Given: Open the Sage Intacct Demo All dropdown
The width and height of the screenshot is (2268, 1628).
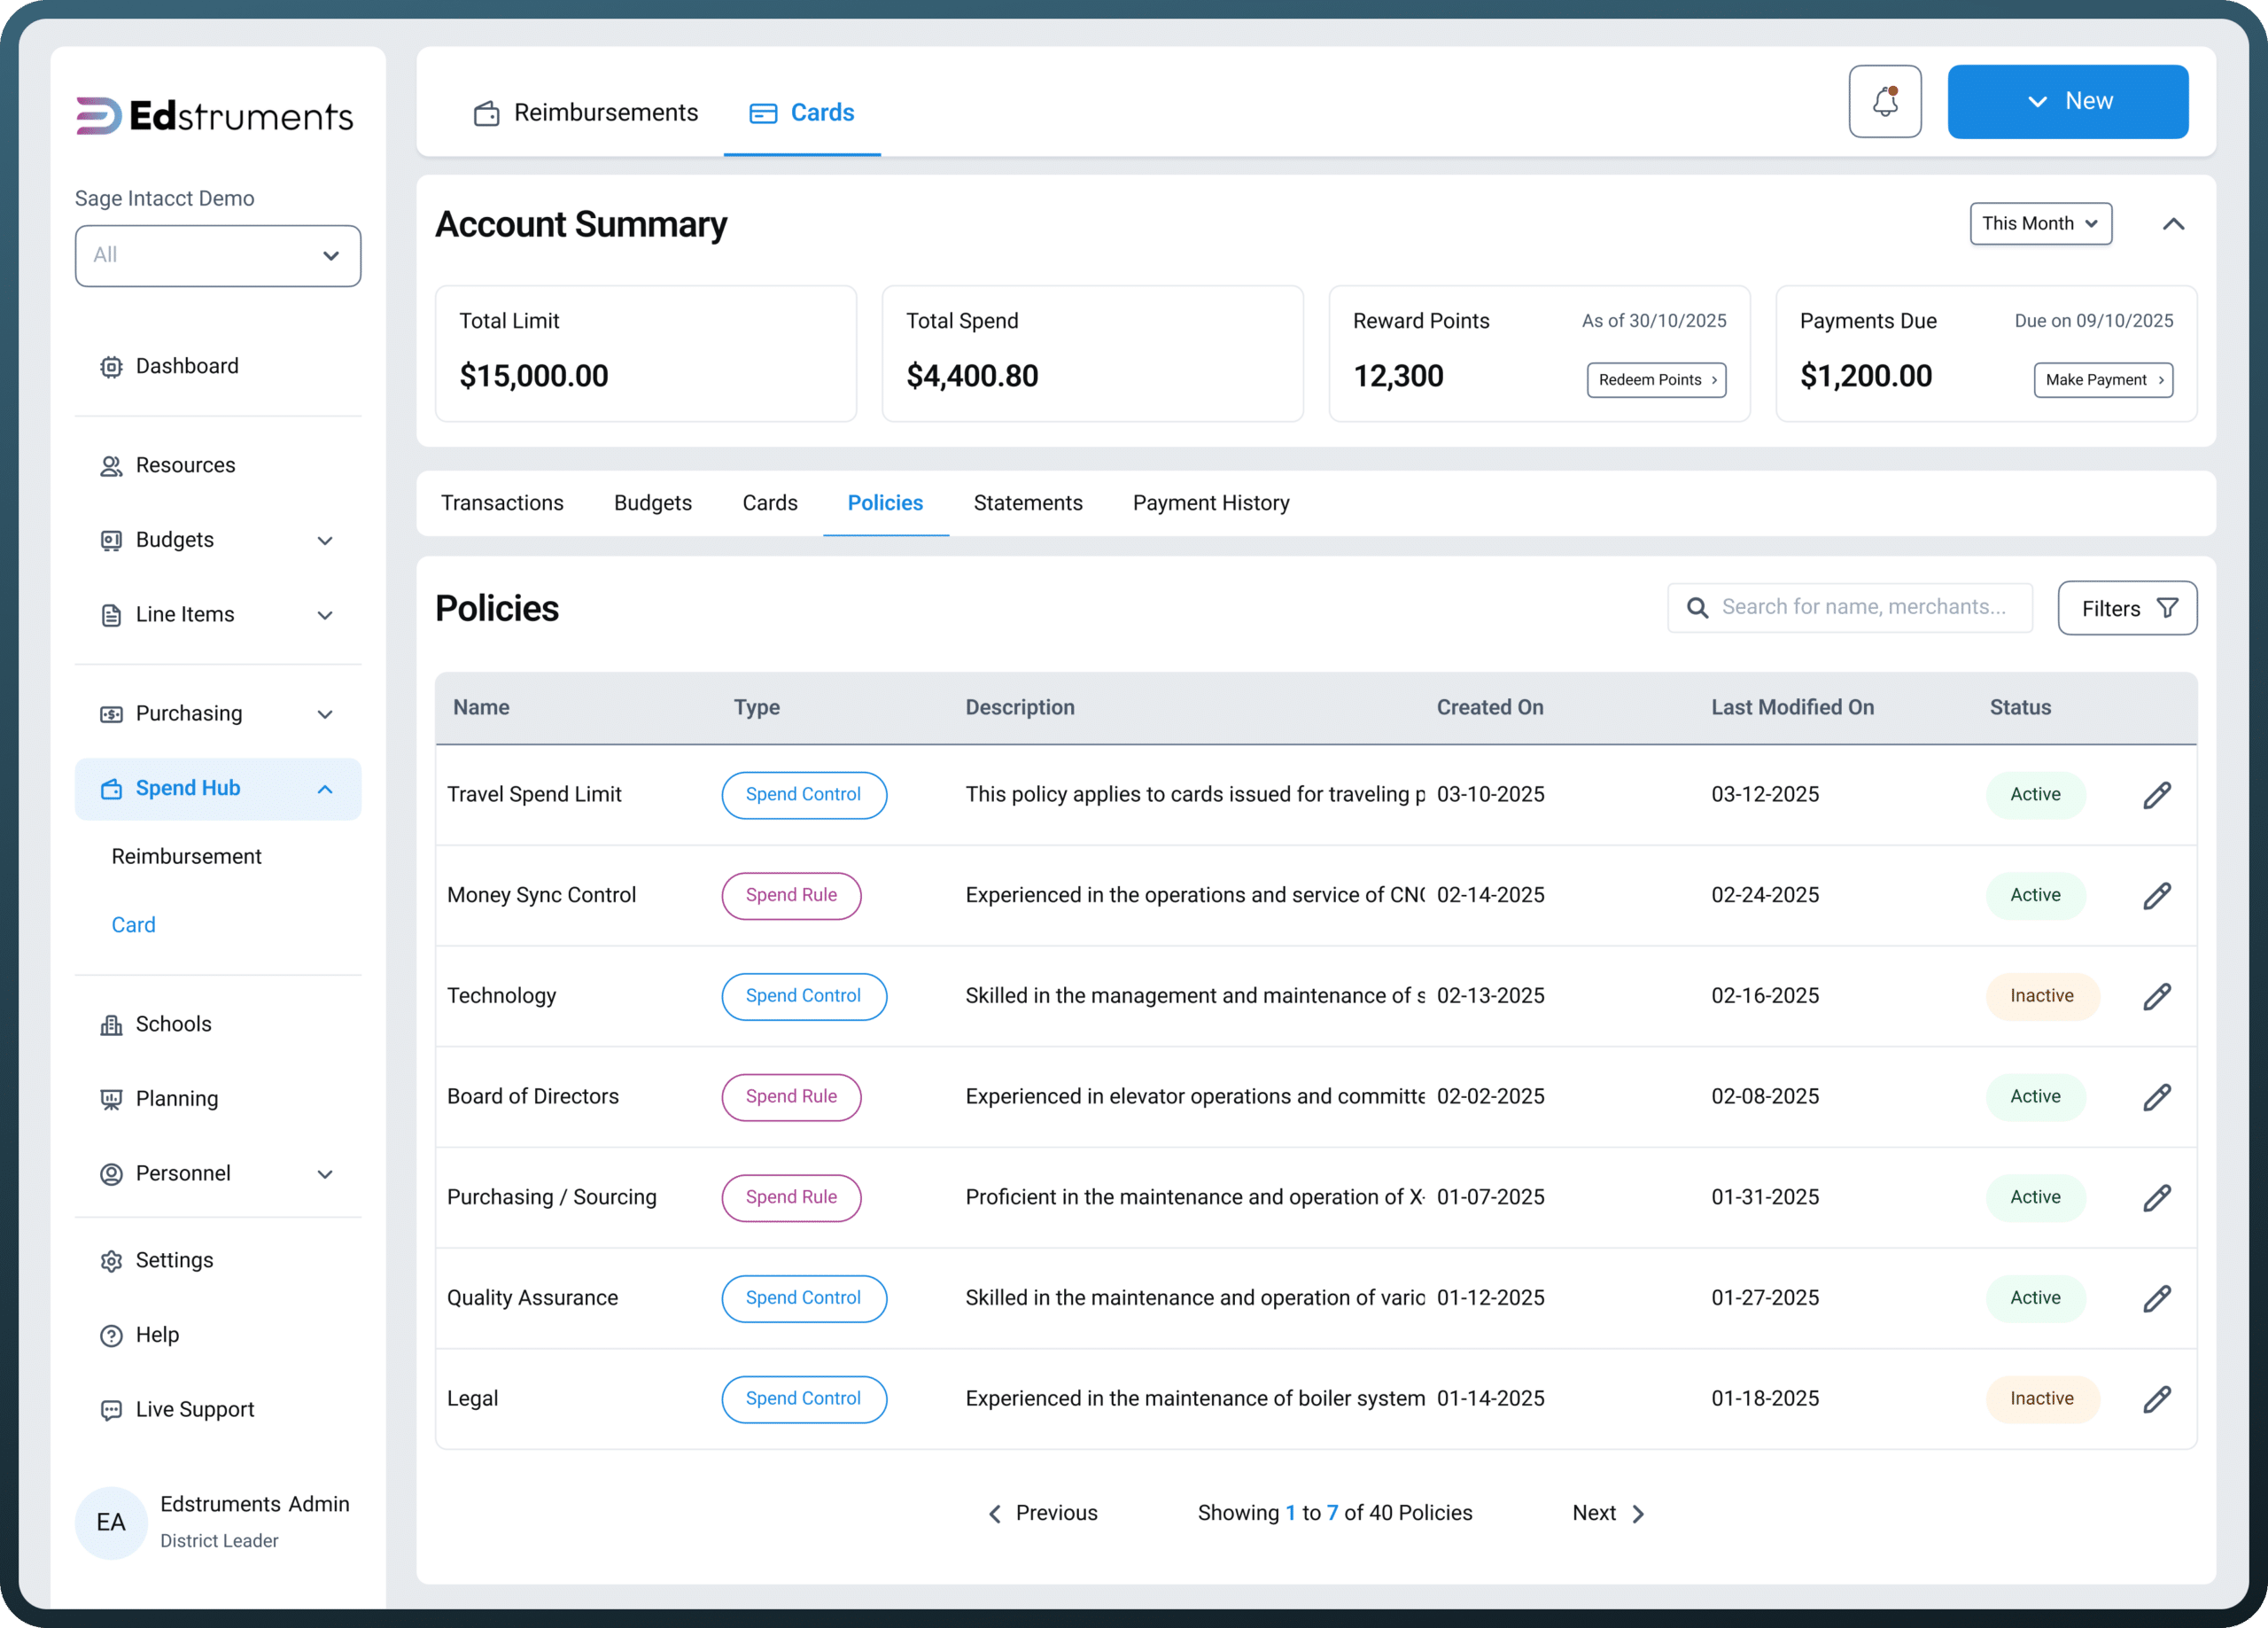Looking at the screenshot, I should pyautogui.click(x=218, y=255).
